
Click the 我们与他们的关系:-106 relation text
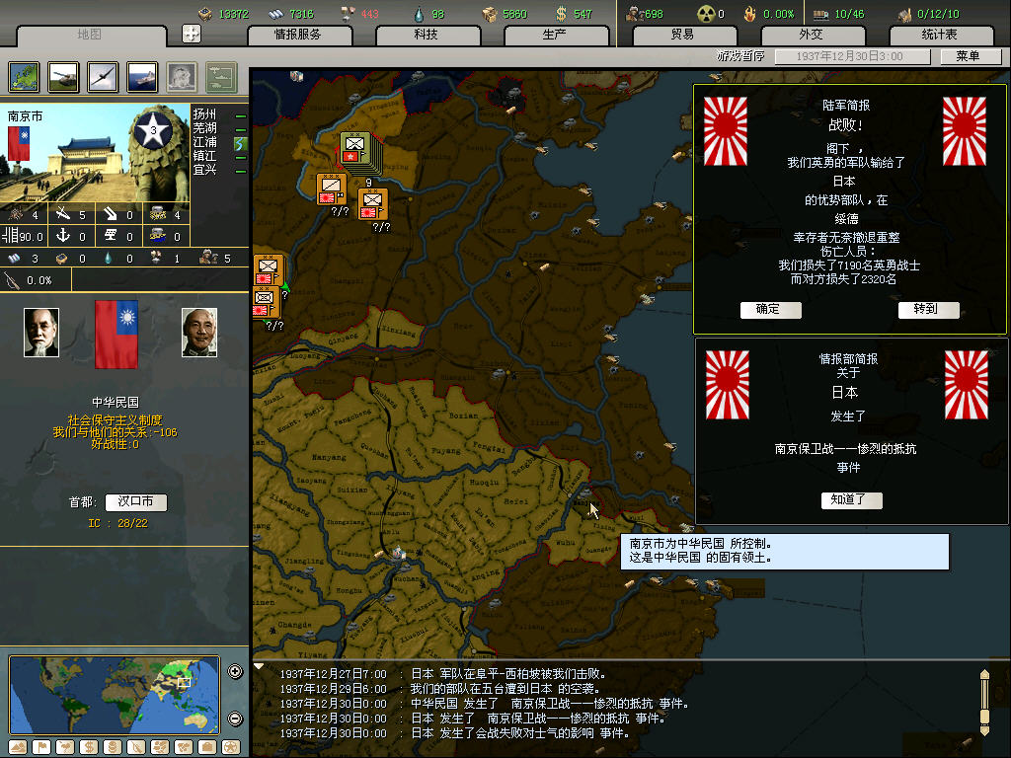[115, 432]
